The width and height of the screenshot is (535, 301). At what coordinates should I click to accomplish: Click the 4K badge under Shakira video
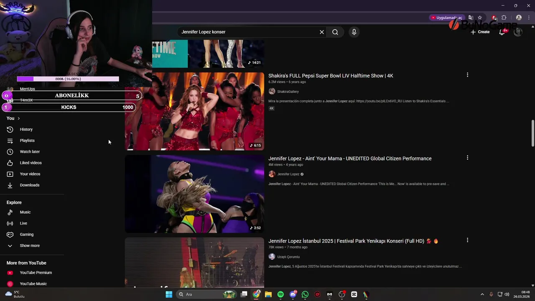pos(272,108)
